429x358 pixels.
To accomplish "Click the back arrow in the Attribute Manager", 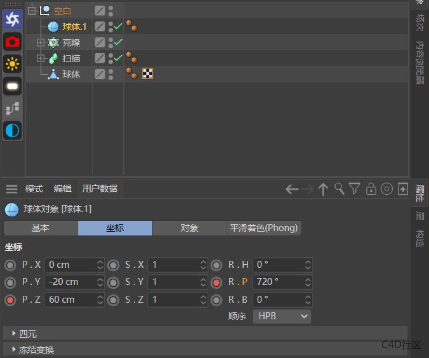I will pos(292,189).
